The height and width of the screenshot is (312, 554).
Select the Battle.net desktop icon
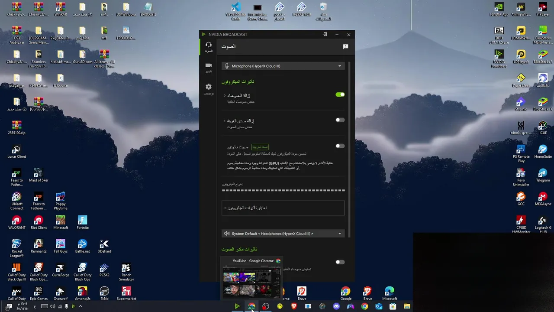[82, 246]
